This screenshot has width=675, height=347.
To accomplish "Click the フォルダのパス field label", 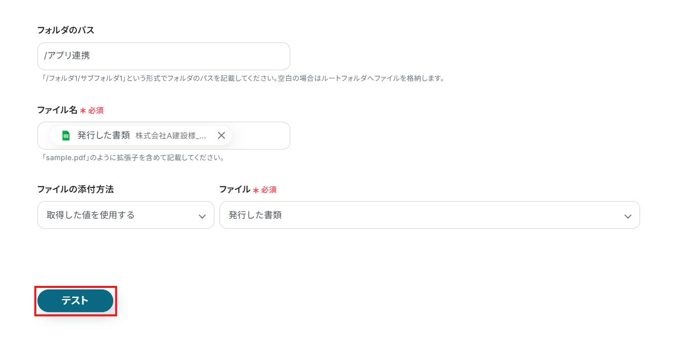I will point(66,30).
